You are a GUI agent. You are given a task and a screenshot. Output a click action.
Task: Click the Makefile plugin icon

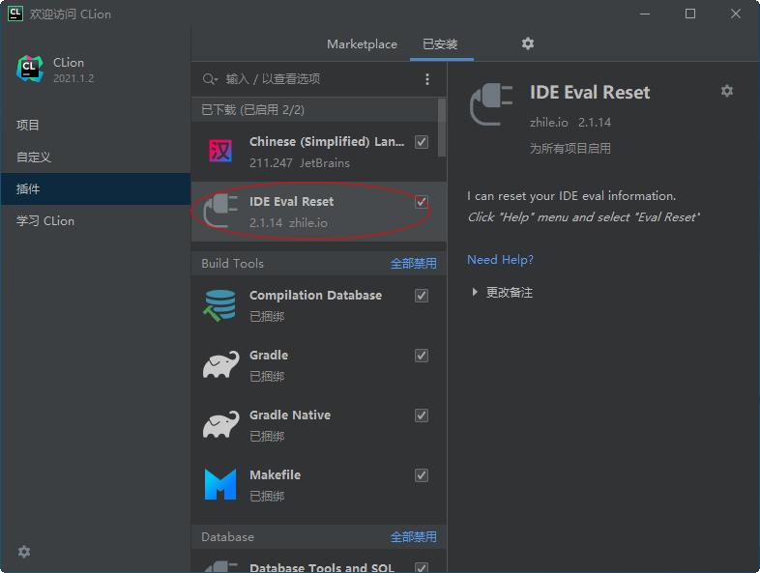point(219,485)
